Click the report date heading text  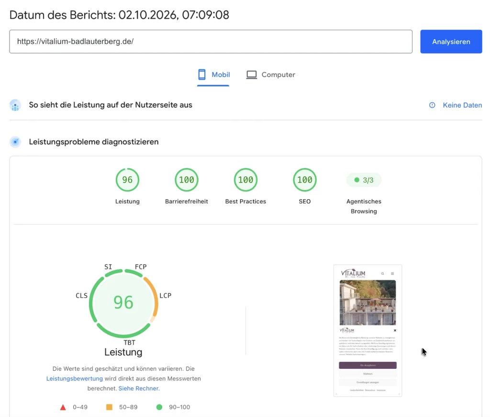[x=119, y=15]
